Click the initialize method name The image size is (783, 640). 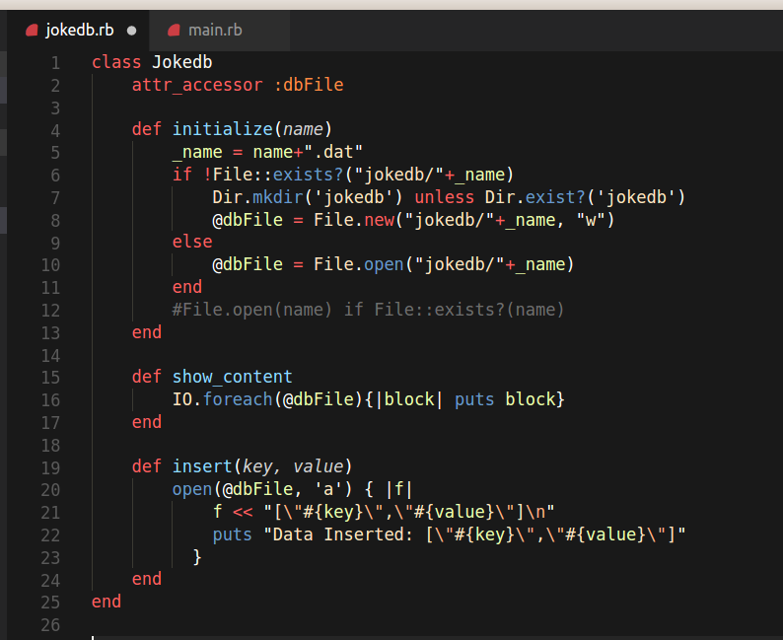coord(223,129)
